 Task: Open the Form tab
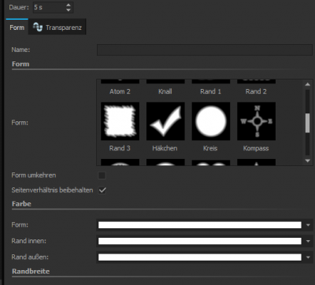point(17,28)
